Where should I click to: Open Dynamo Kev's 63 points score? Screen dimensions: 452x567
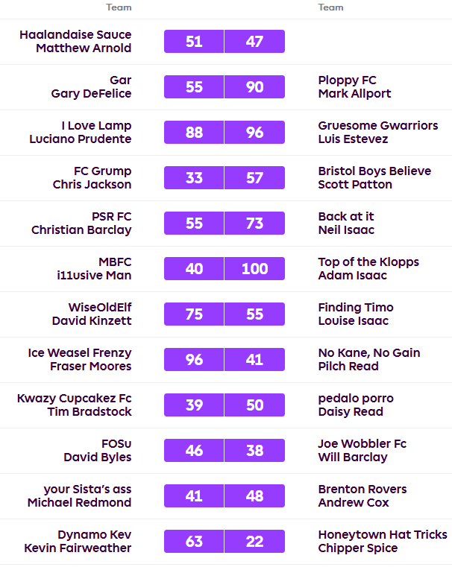tap(194, 541)
